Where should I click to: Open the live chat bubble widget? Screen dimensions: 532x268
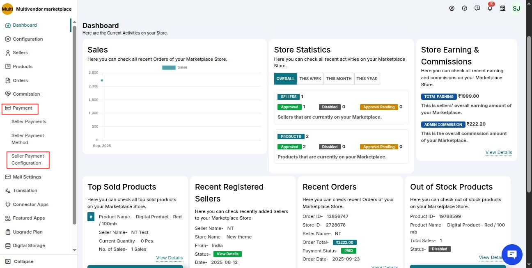[512, 254]
